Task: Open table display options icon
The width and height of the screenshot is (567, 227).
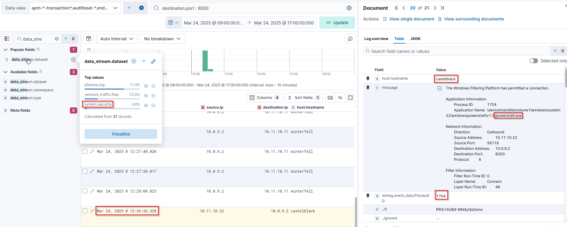Action: pyautogui.click(x=340, y=98)
